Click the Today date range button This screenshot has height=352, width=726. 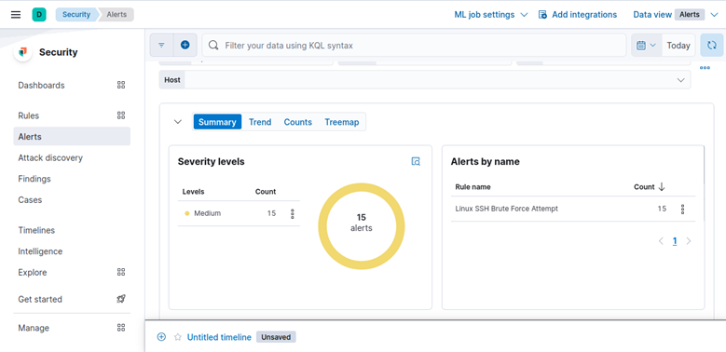click(678, 46)
